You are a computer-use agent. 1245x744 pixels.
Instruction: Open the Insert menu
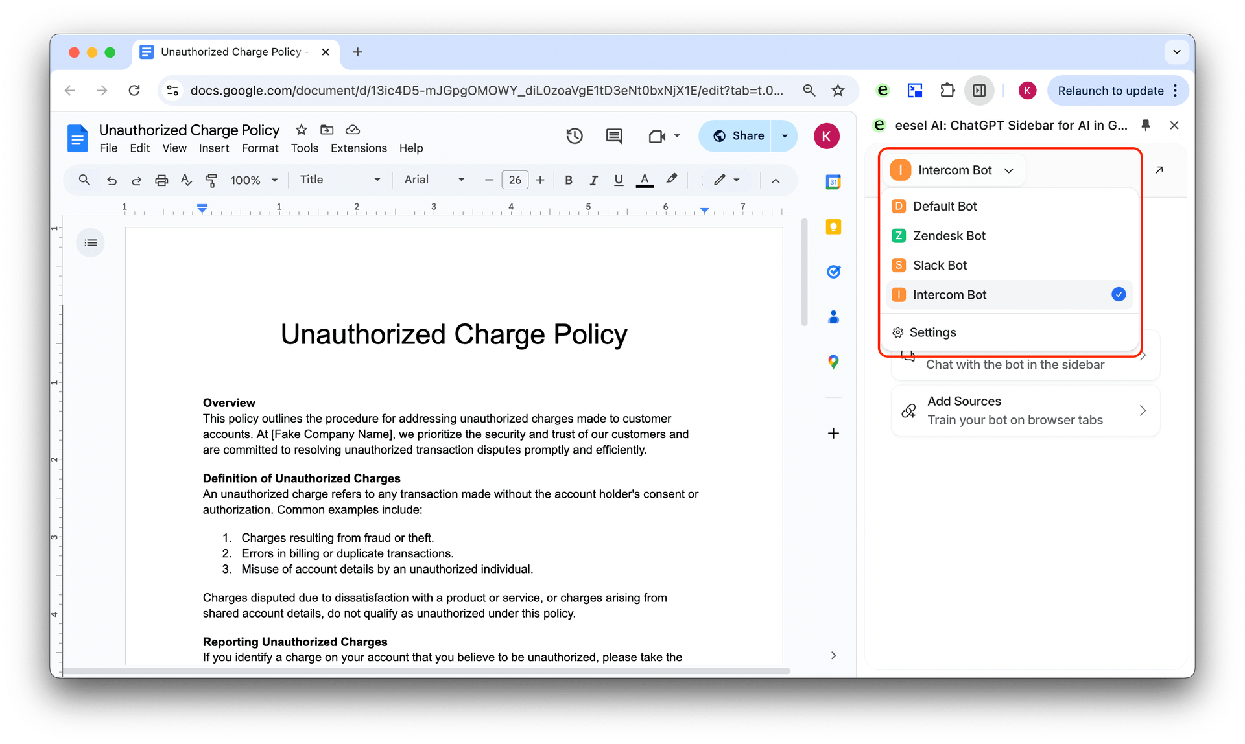pyautogui.click(x=214, y=148)
